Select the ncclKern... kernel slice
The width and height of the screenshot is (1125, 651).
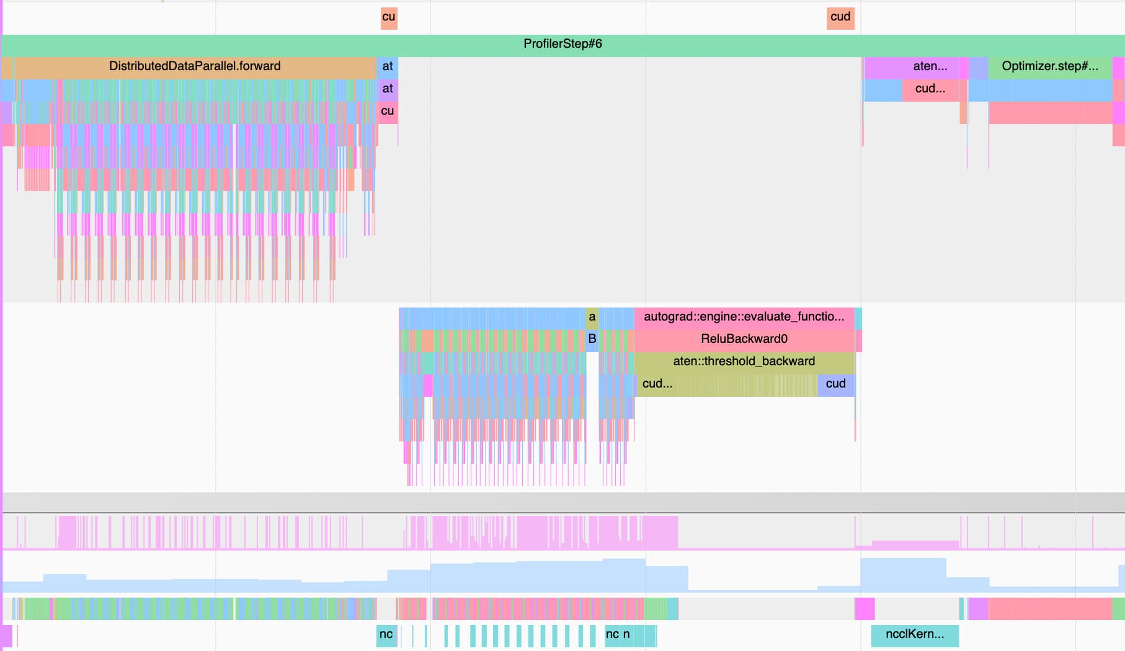[914, 635]
